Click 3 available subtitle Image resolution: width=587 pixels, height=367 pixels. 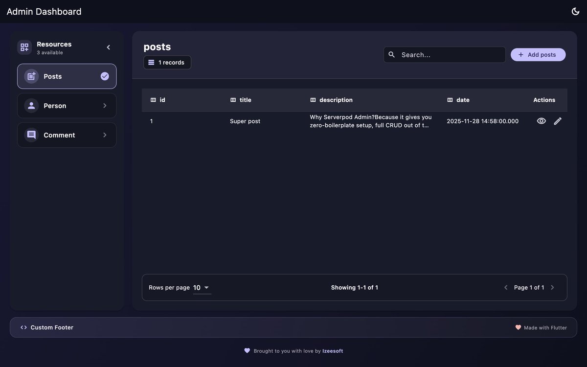(x=50, y=53)
